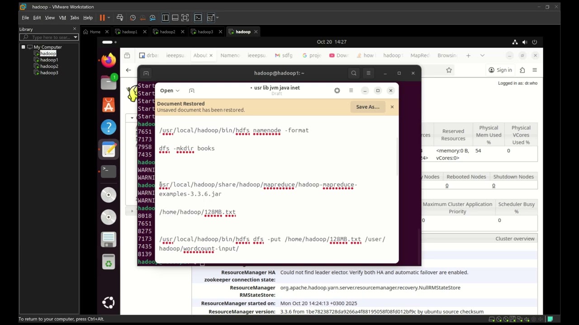The image size is (579, 325).
Task: Select hadoop2 in the Library tree
Action: 49,66
